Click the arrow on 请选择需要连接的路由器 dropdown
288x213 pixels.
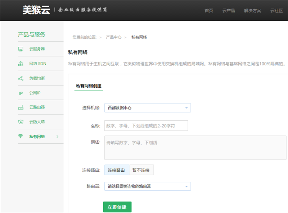[x=186, y=186]
